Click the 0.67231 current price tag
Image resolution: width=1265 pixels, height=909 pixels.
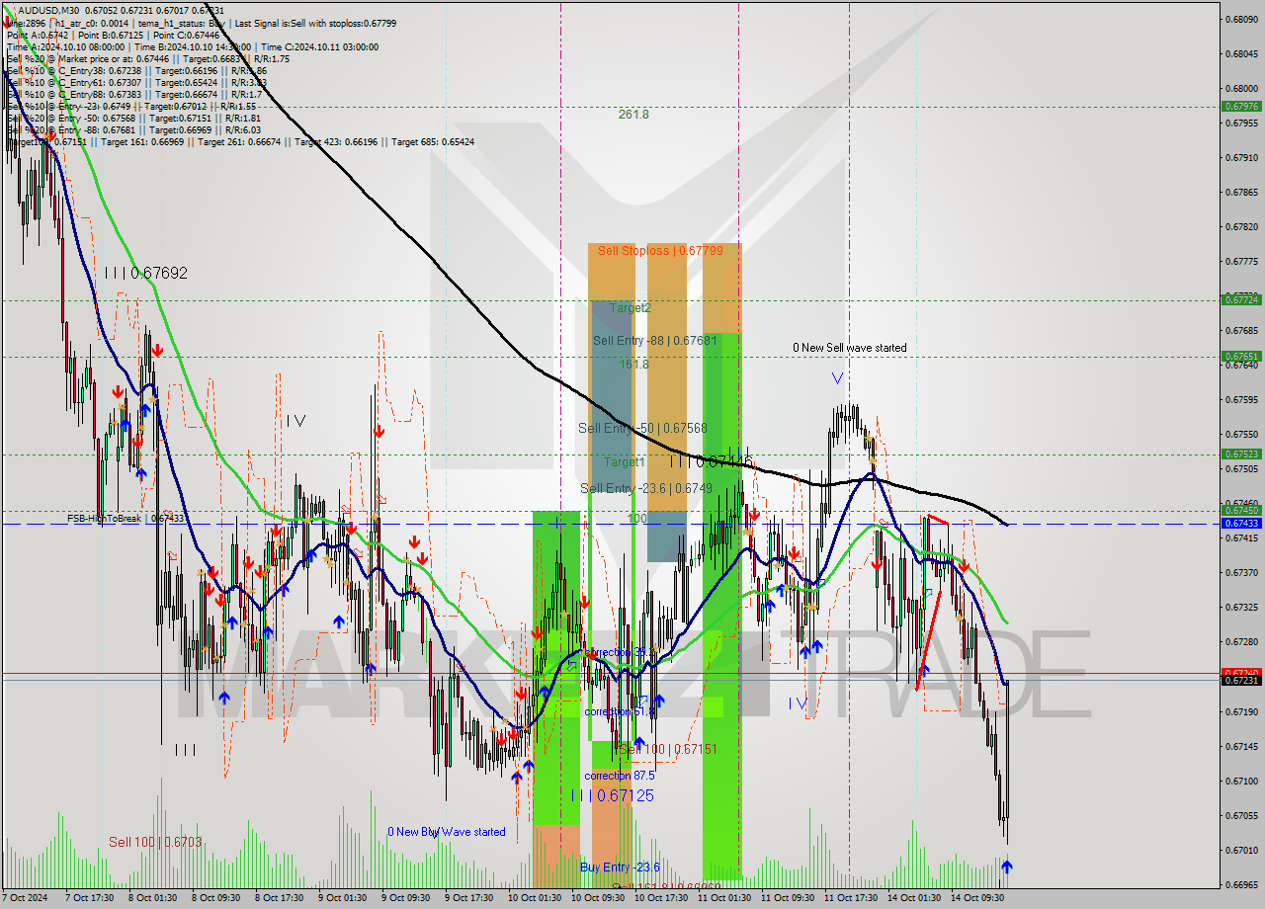pos(1241,680)
